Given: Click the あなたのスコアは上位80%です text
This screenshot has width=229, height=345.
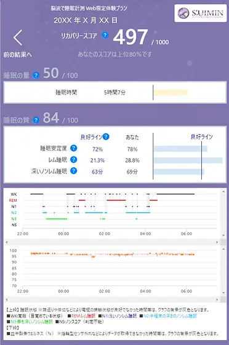Looking at the screenshot, I should pyautogui.click(x=114, y=54).
